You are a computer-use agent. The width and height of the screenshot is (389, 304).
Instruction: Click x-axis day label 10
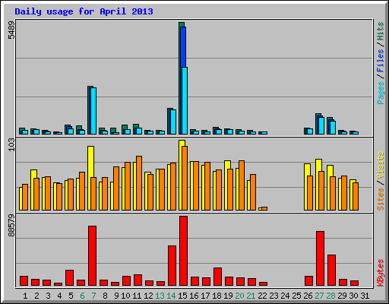point(125,296)
